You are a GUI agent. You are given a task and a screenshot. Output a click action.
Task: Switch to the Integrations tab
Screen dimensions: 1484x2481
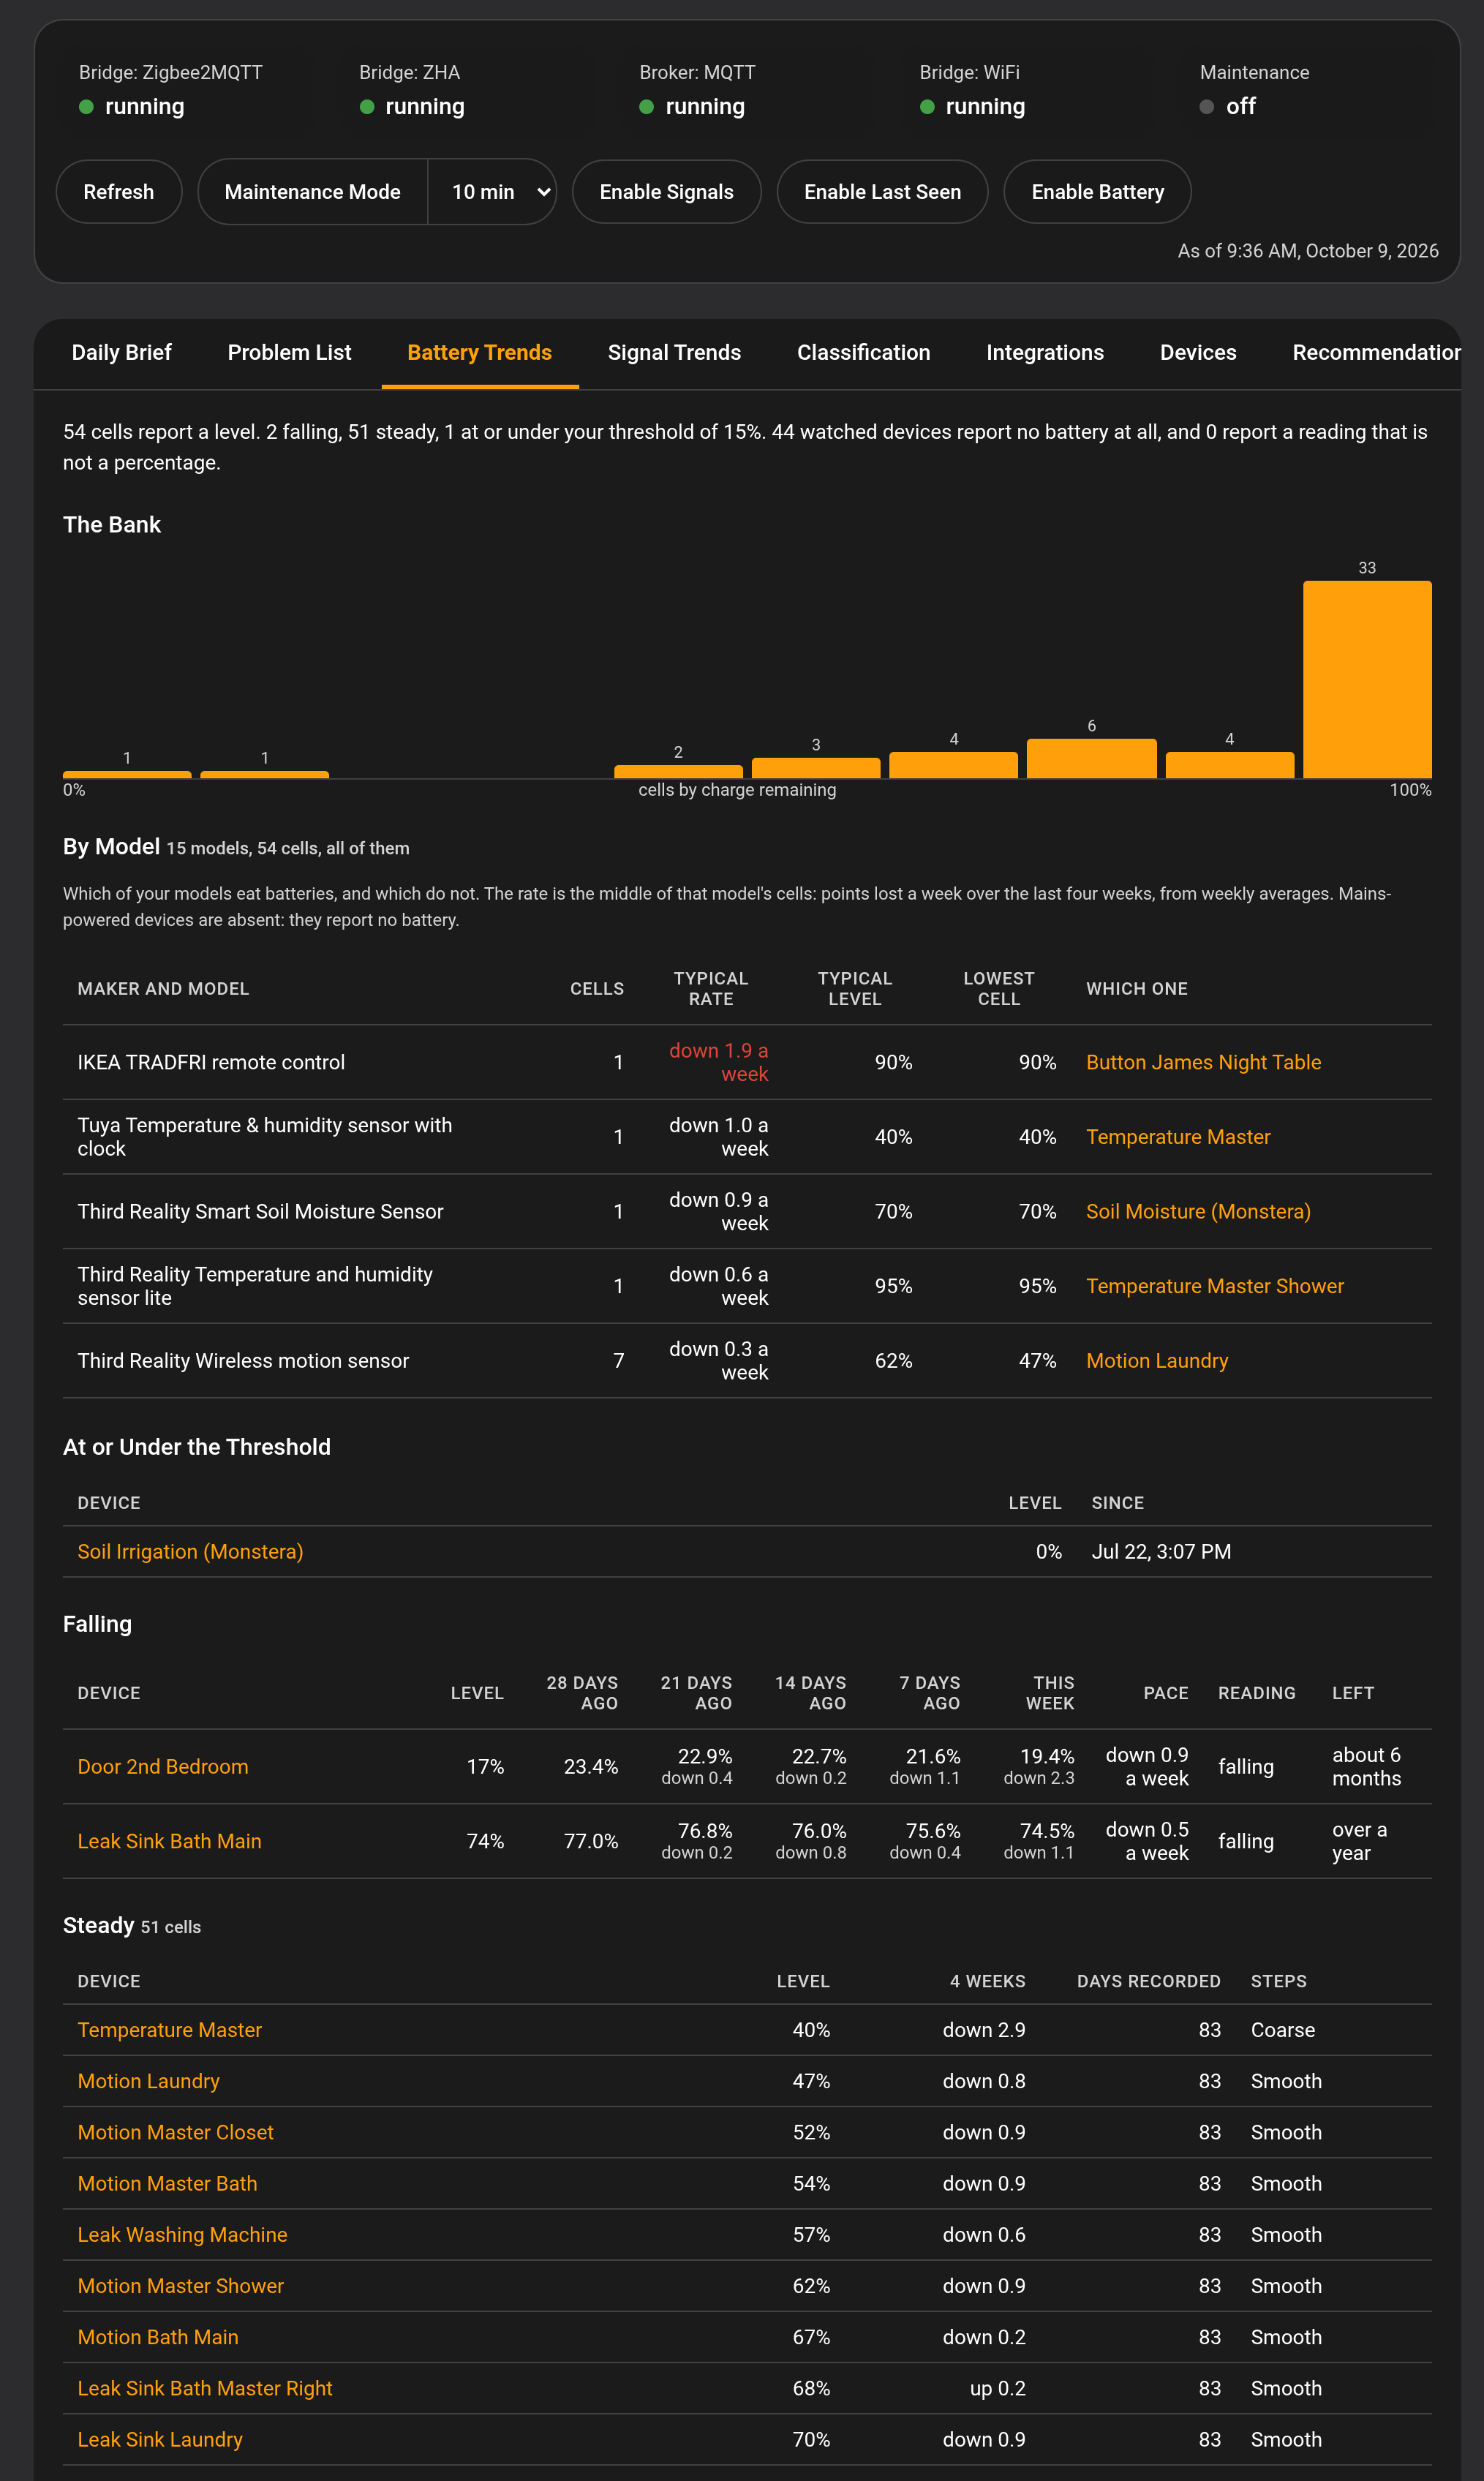(x=1045, y=353)
